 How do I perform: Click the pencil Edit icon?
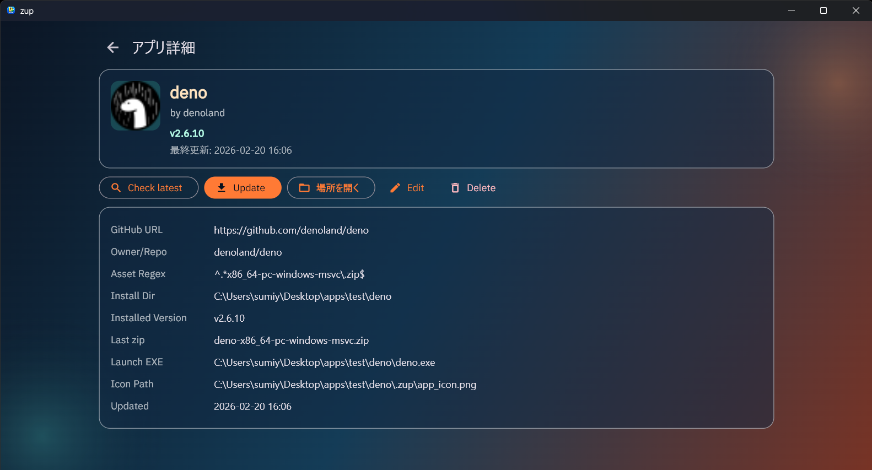(395, 188)
